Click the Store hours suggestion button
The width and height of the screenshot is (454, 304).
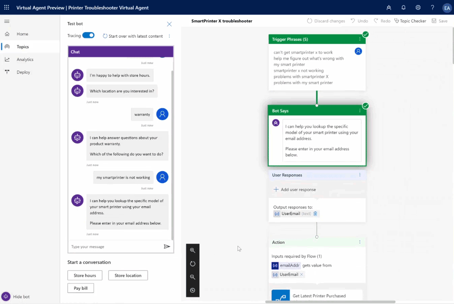[85, 275]
